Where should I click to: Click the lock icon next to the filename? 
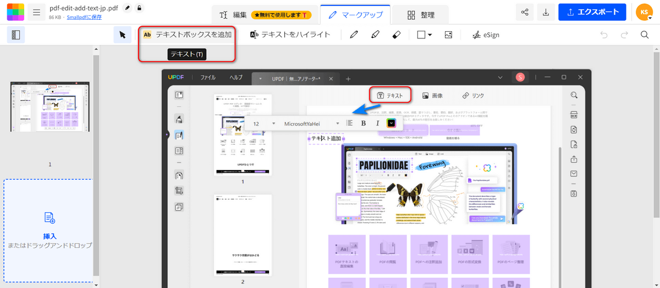coord(139,8)
